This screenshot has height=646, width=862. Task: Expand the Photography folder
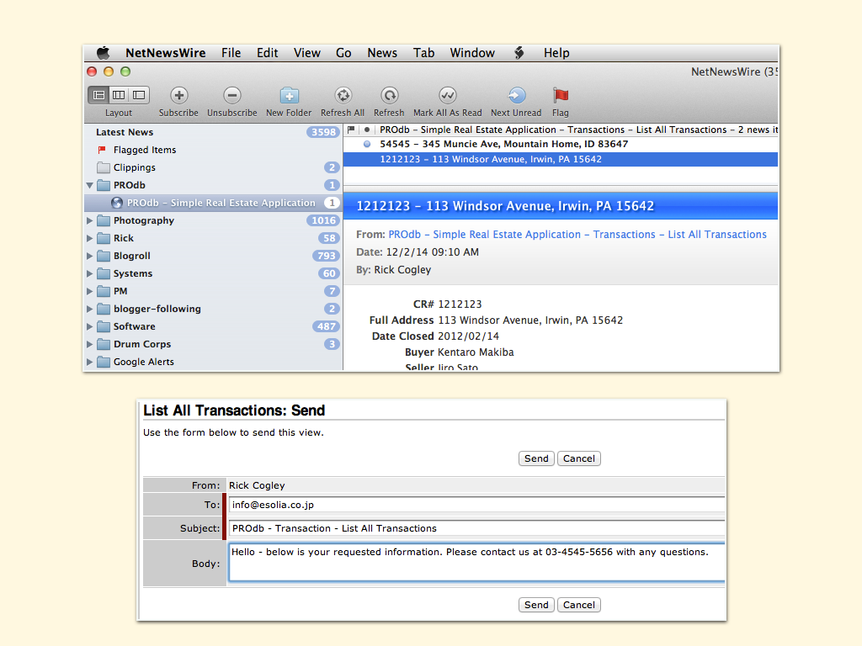point(90,220)
